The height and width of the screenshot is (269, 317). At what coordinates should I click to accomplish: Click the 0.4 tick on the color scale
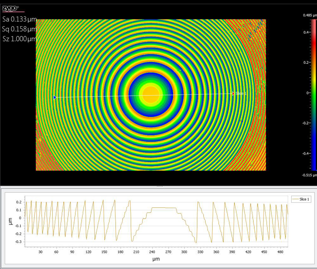click(305, 32)
